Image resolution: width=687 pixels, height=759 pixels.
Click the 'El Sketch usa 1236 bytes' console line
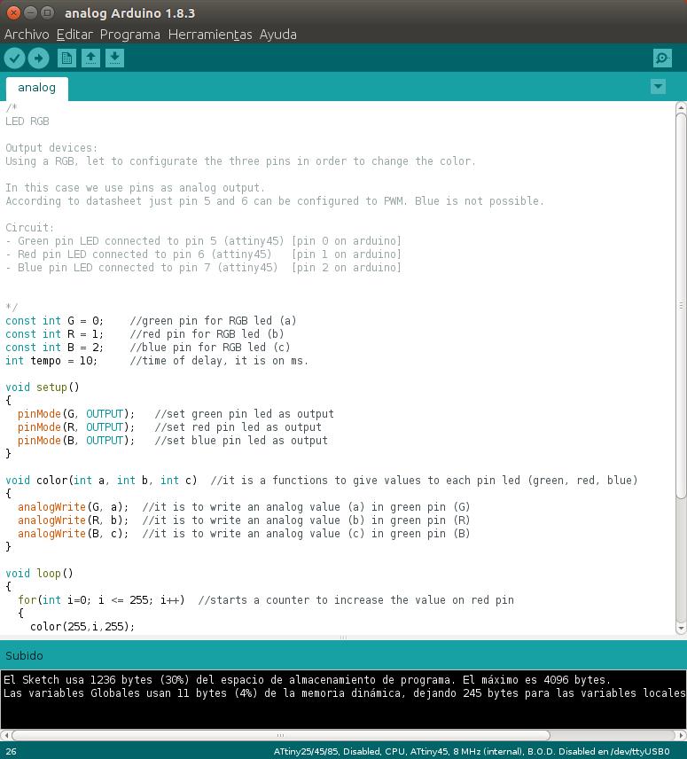click(x=307, y=680)
